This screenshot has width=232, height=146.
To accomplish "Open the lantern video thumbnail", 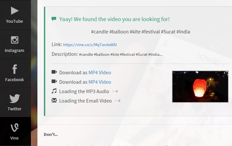I will pos(200,87).
